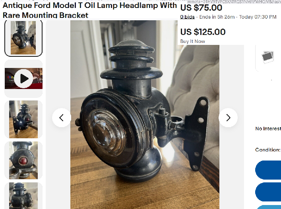This screenshot has height=209, width=281.
Task: Select the red lens lamp thumbnail
Action: pos(23,160)
